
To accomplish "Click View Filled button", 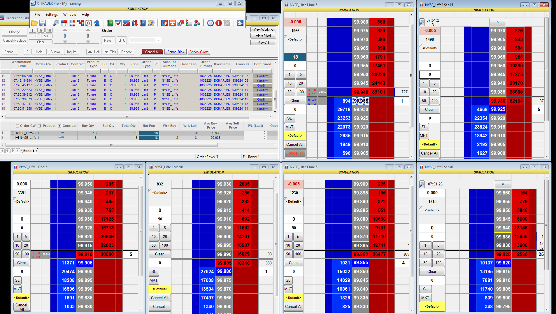I will (x=263, y=36).
